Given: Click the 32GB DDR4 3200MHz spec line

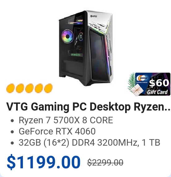Looking at the screenshot, I should tap(89, 143).
